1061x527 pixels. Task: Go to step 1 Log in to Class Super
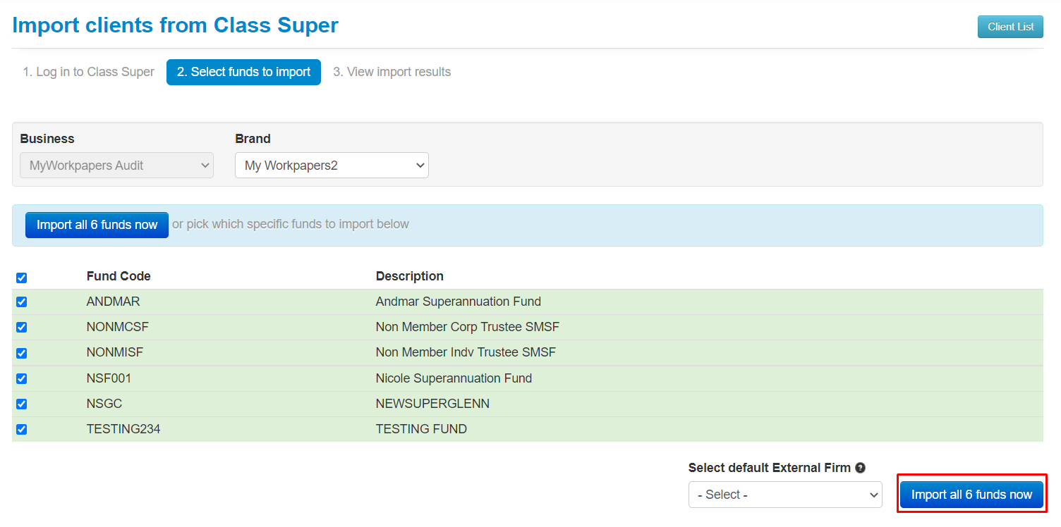[88, 72]
